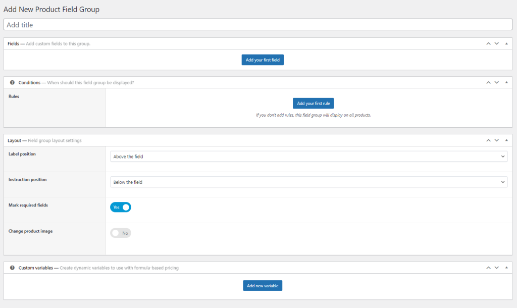Move the Layout panel down with its arrow
This screenshot has height=308, width=517.
[x=497, y=140]
